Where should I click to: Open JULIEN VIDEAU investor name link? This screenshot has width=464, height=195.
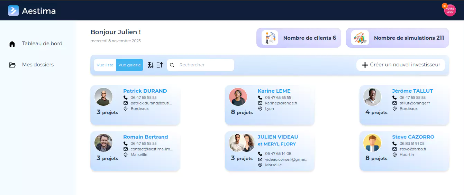(x=278, y=137)
